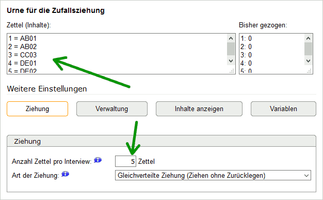
Task: Click info icon beside Anzahl Zettel pro Interview
Action: coord(98,160)
